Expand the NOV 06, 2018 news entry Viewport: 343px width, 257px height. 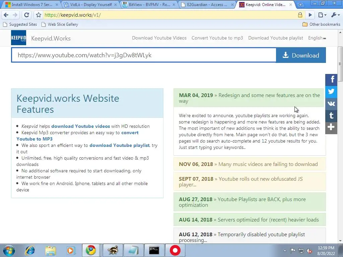[249, 164]
